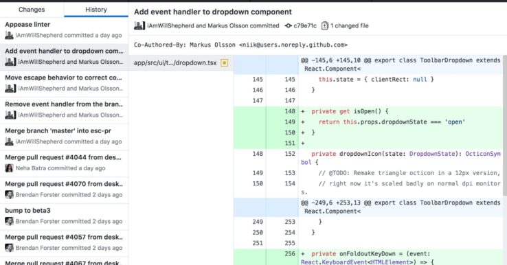Image resolution: width=507 pixels, height=265 pixels.
Task: Click the changed file diff icon
Action: click(x=325, y=26)
